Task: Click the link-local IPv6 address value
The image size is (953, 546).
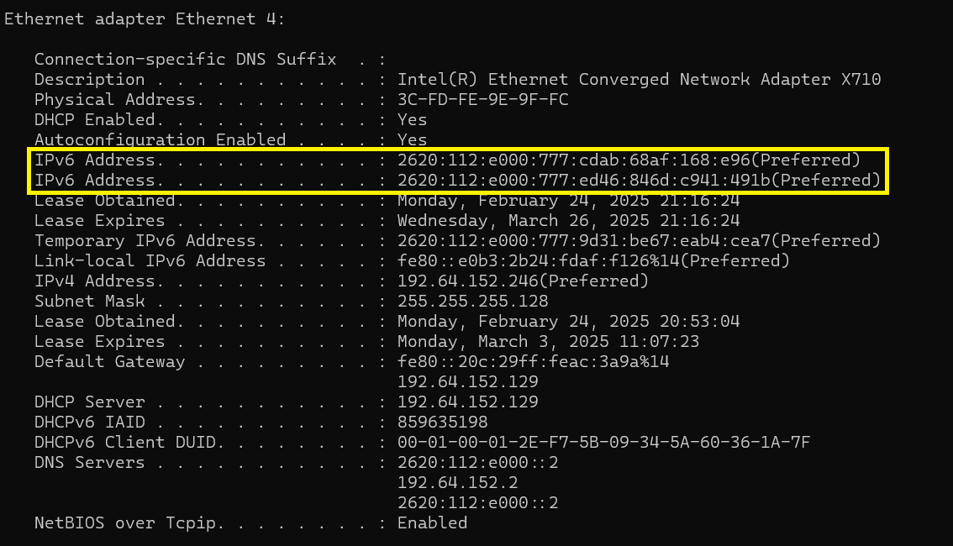Action: pyautogui.click(x=593, y=261)
